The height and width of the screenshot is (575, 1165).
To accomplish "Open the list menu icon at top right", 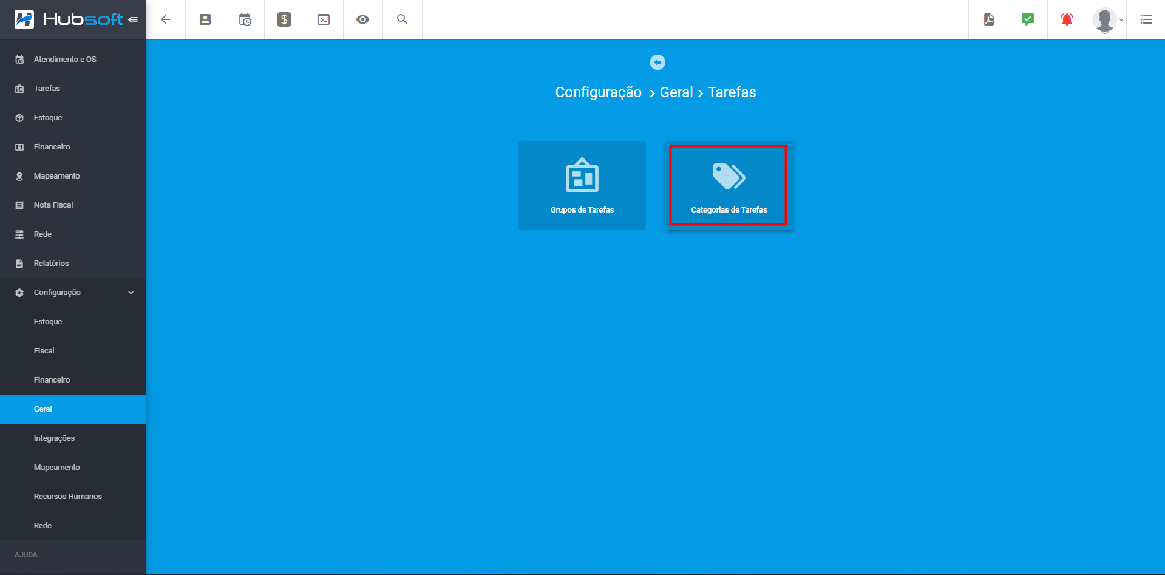I will [x=1146, y=19].
